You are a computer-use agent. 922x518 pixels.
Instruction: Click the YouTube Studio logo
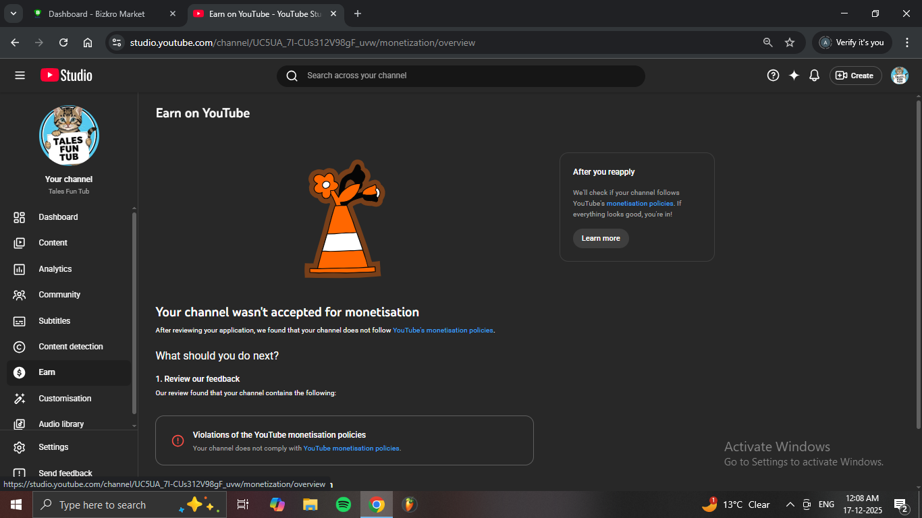[66, 76]
